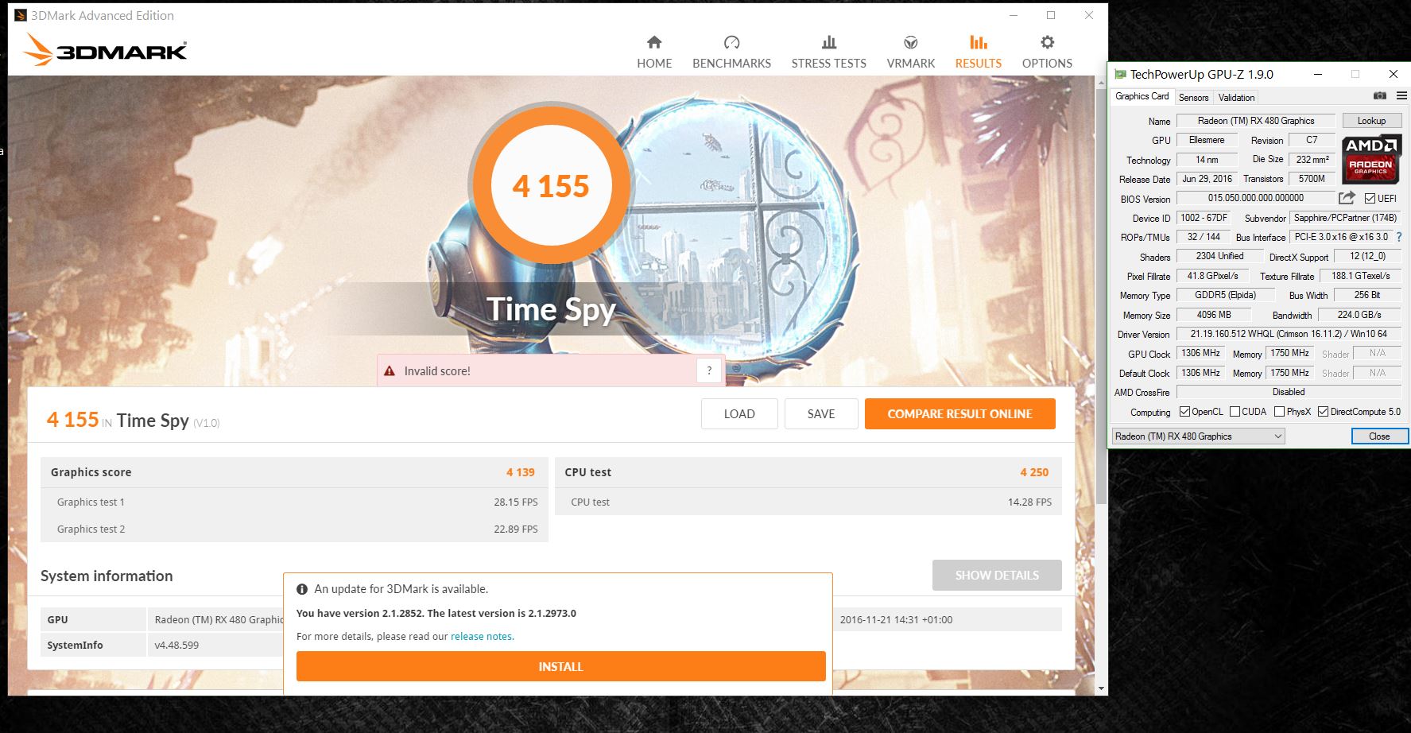Toggle the UEFI checkbox
Screen dimensions: 1411x733
[1370, 199]
